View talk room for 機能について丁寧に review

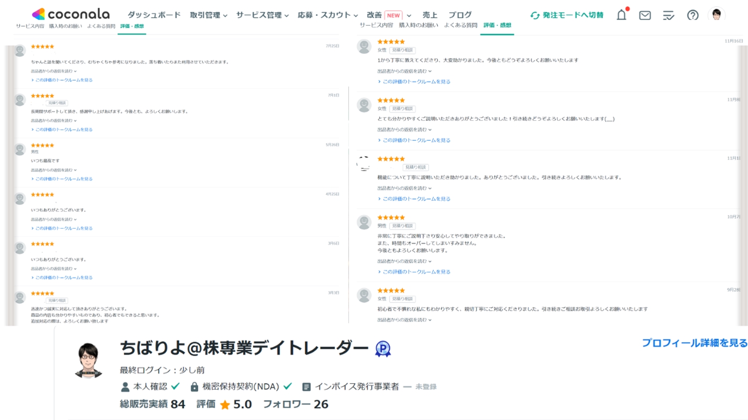click(x=414, y=199)
